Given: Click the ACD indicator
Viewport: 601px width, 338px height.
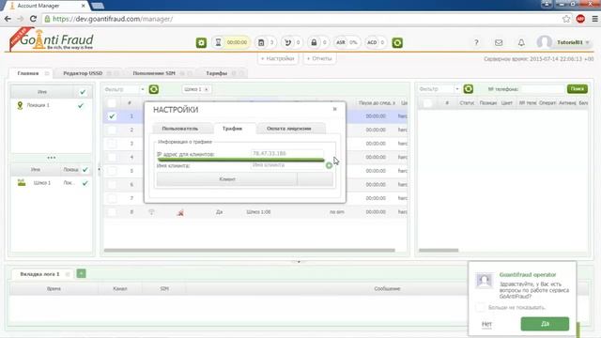Looking at the screenshot, I should (376, 42).
